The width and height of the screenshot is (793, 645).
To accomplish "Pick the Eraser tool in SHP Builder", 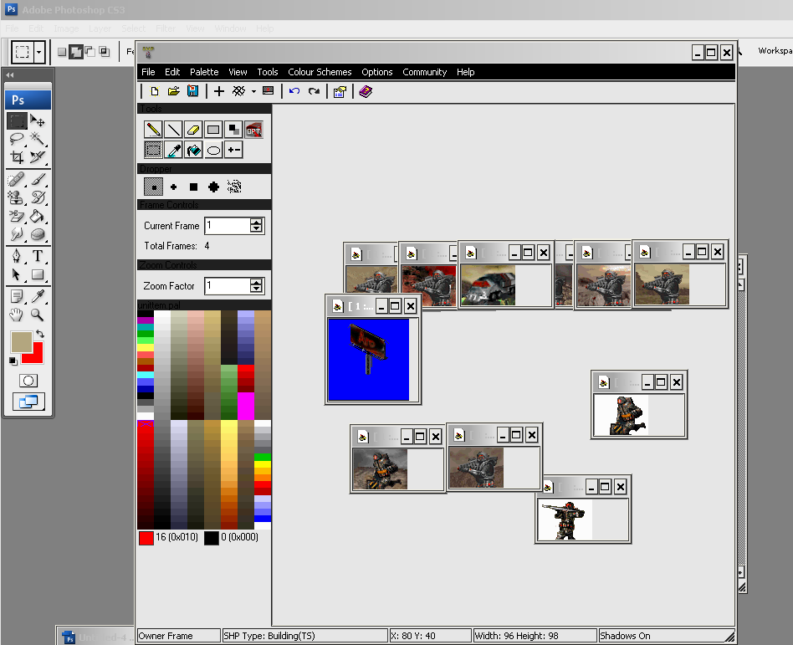I will coord(193,130).
